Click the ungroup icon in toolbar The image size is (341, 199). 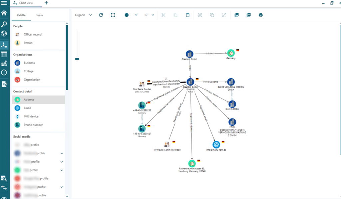[x=212, y=15]
